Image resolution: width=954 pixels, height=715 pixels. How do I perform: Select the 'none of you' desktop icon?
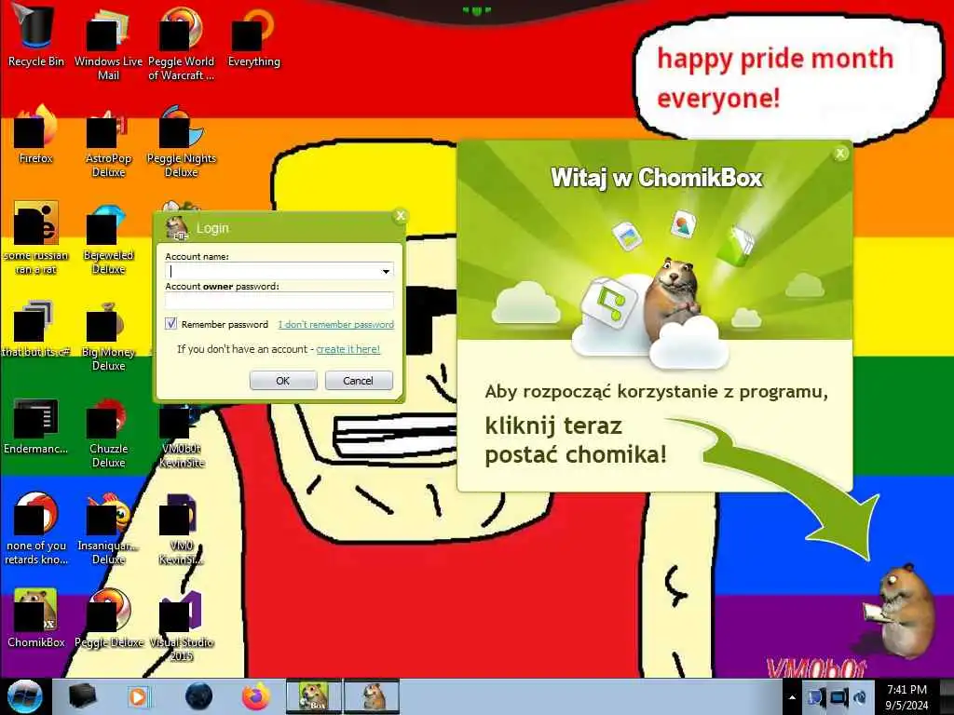tap(35, 528)
